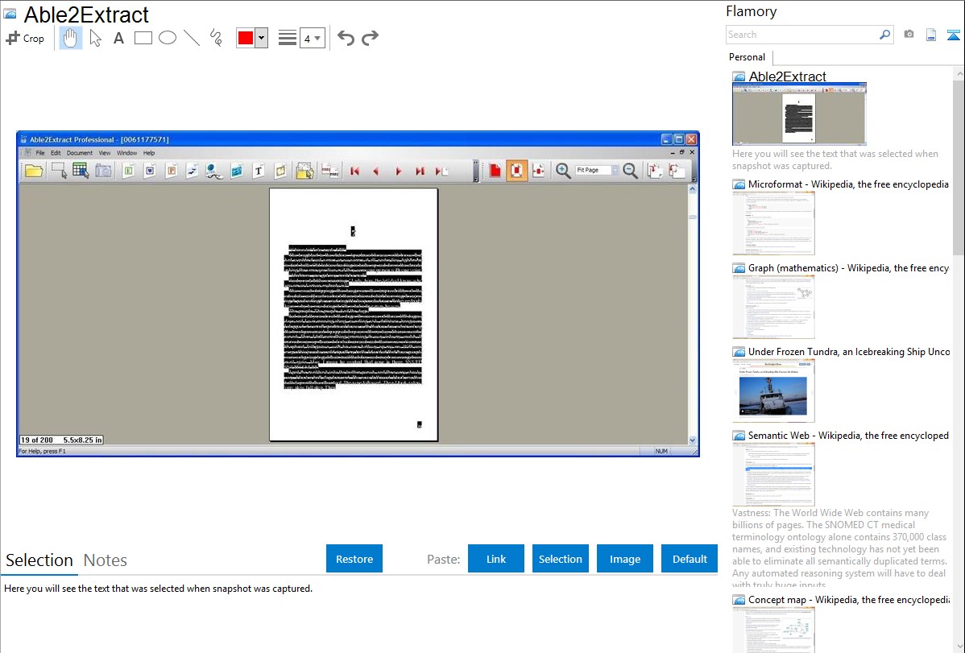The image size is (965, 653).
Task: Open the Fit Page zoom dropdown
Action: (x=615, y=170)
